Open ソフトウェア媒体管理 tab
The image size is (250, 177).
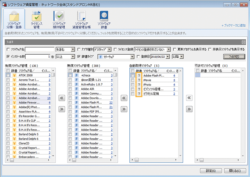(59, 20)
